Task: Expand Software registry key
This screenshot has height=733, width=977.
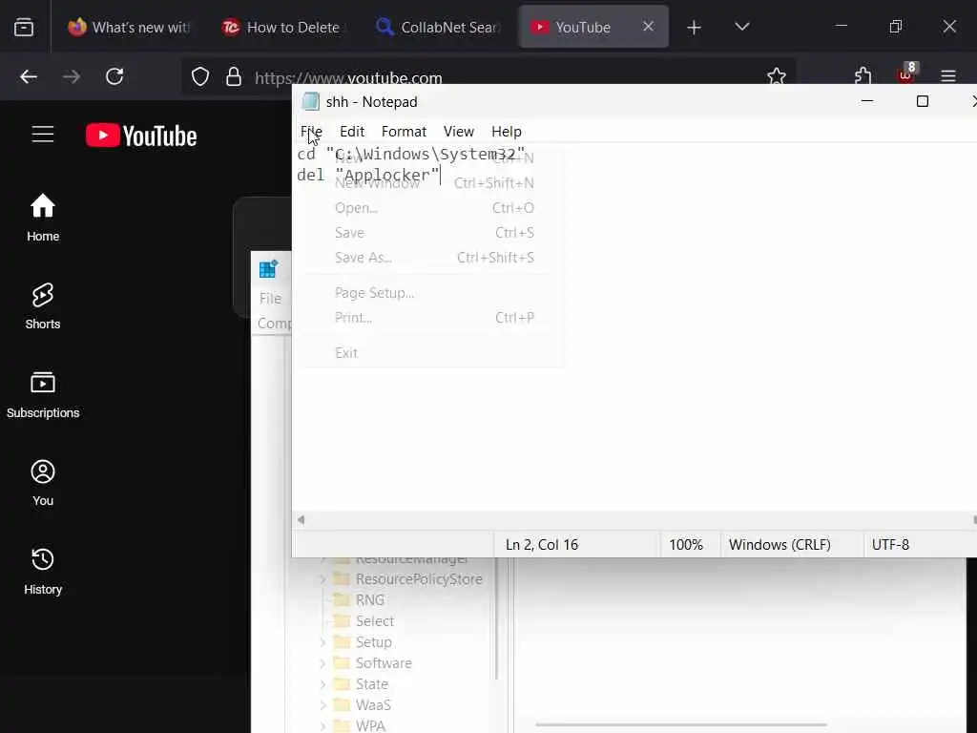Action: [x=322, y=663]
